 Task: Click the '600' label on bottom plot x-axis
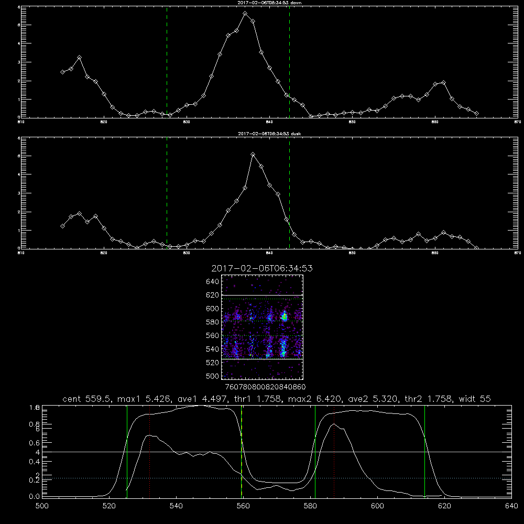pos(377,506)
